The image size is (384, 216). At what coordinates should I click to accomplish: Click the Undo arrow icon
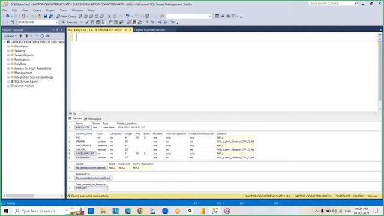coord(128,16)
